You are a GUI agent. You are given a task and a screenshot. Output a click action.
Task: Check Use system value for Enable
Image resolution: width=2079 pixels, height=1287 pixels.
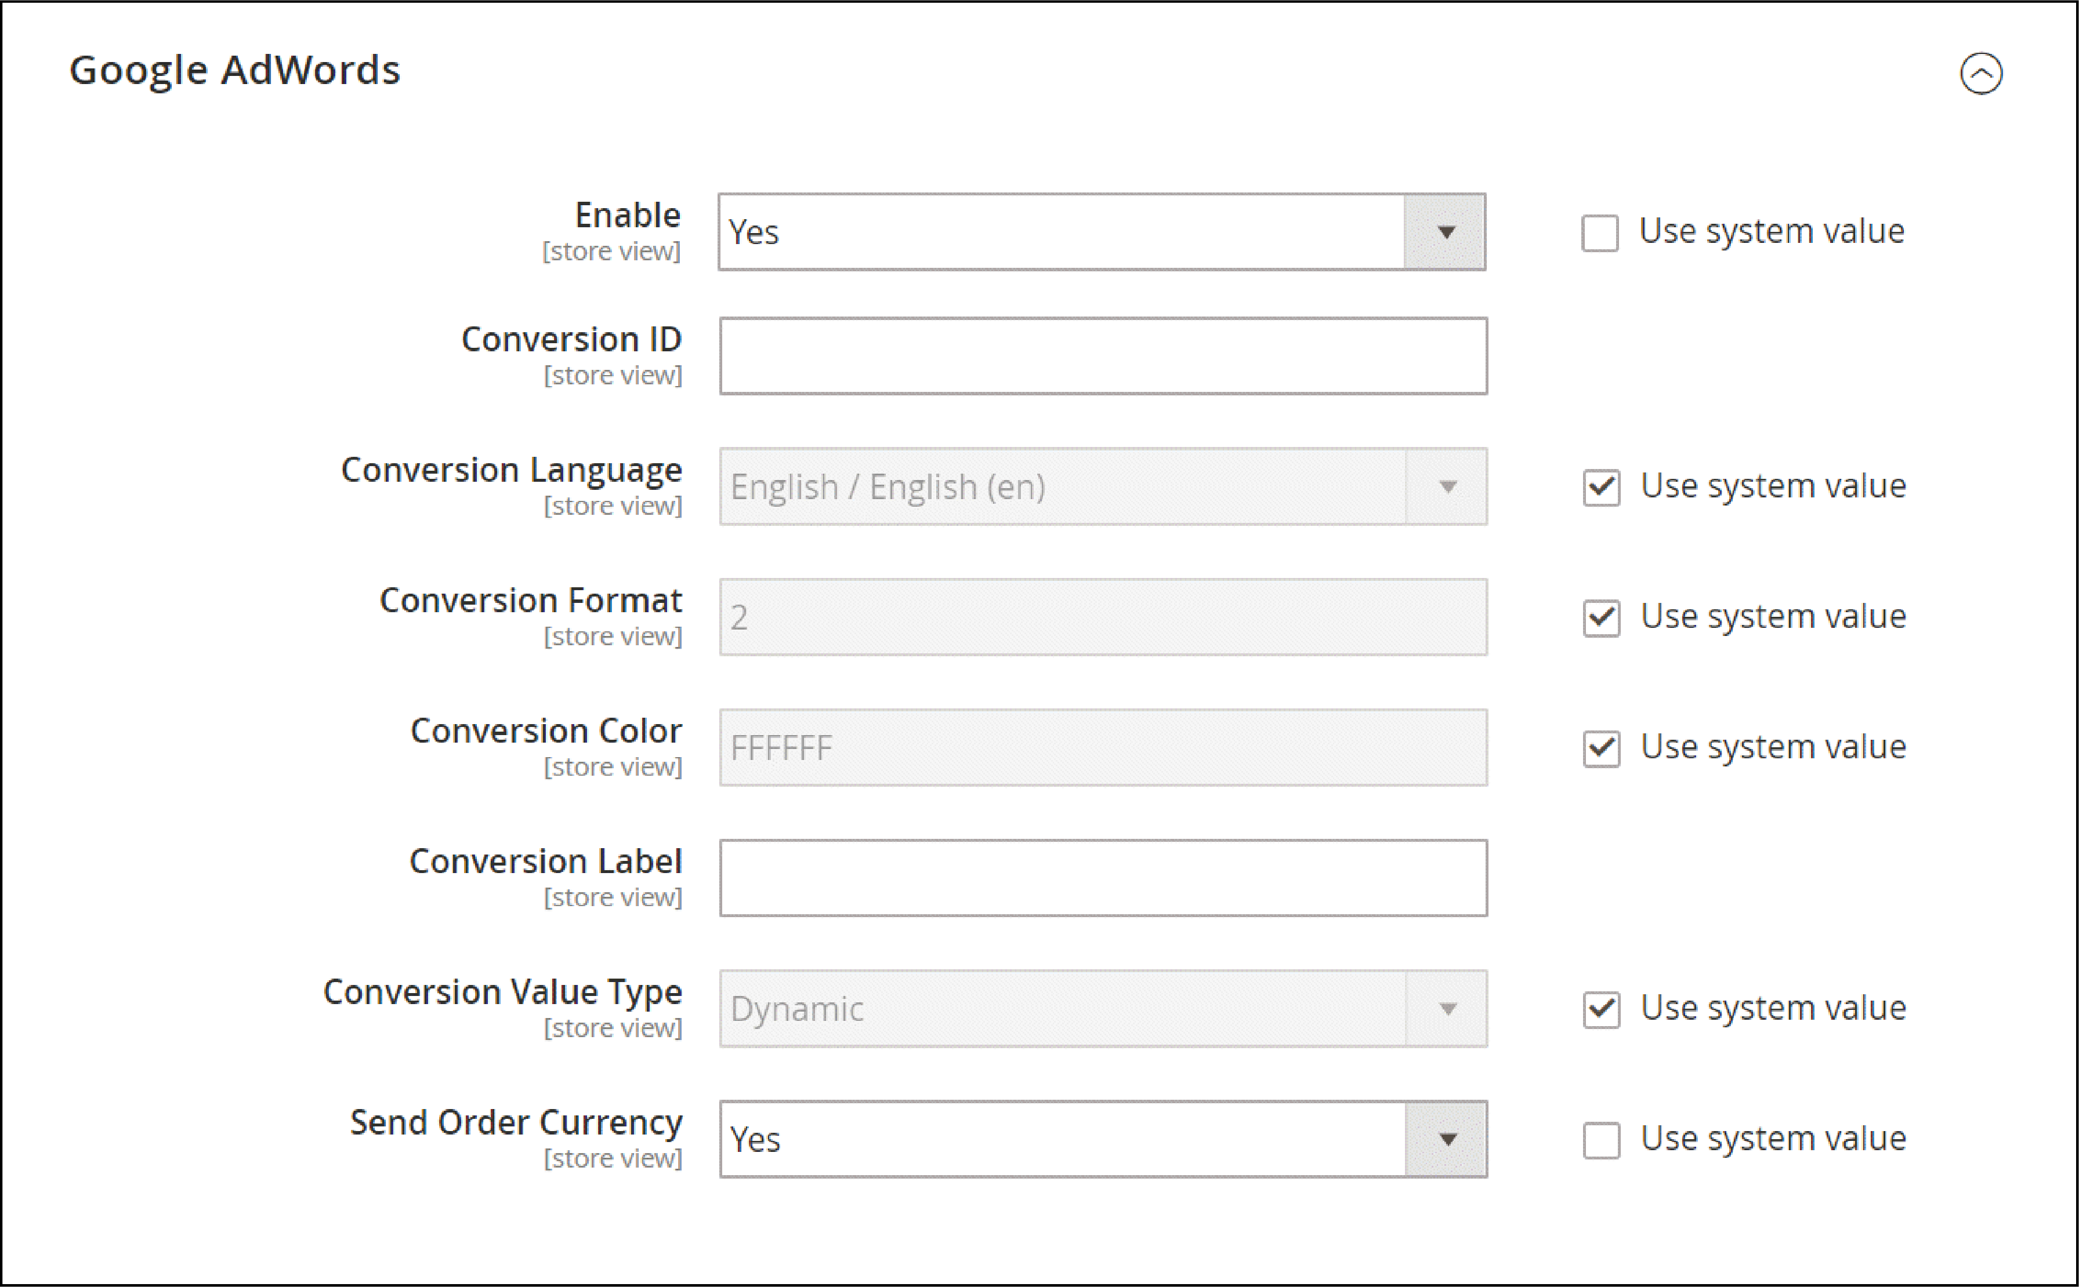coord(1600,232)
